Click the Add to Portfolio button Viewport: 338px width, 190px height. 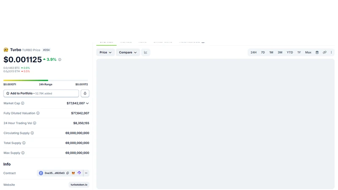(41, 93)
